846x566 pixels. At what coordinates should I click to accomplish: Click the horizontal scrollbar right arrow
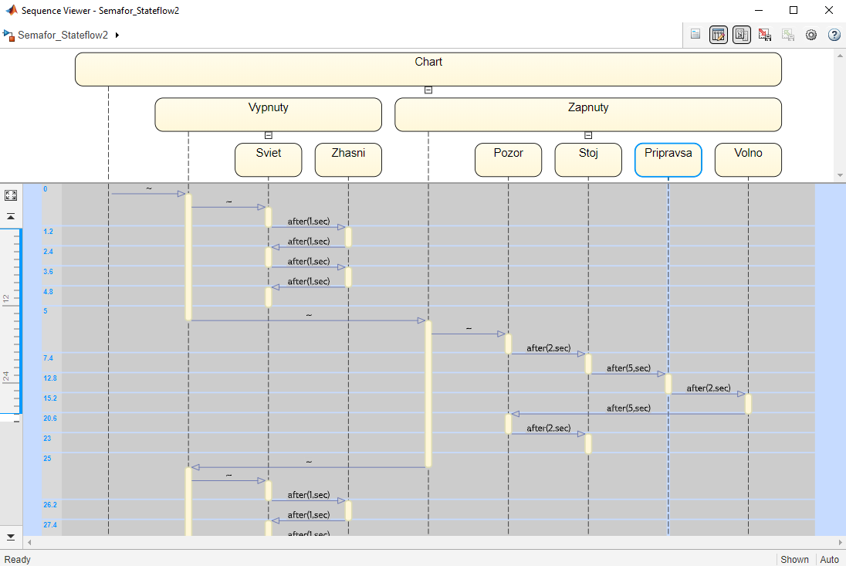[x=840, y=542]
